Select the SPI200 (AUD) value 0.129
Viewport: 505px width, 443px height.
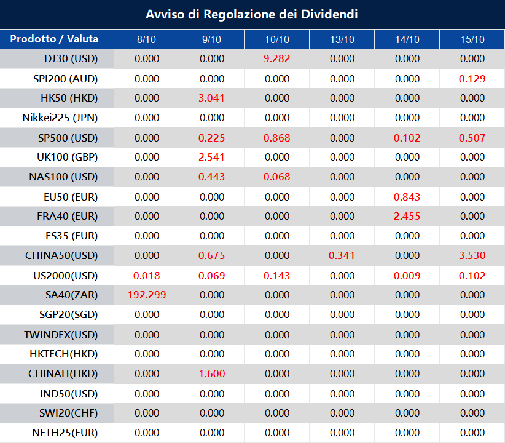472,79
